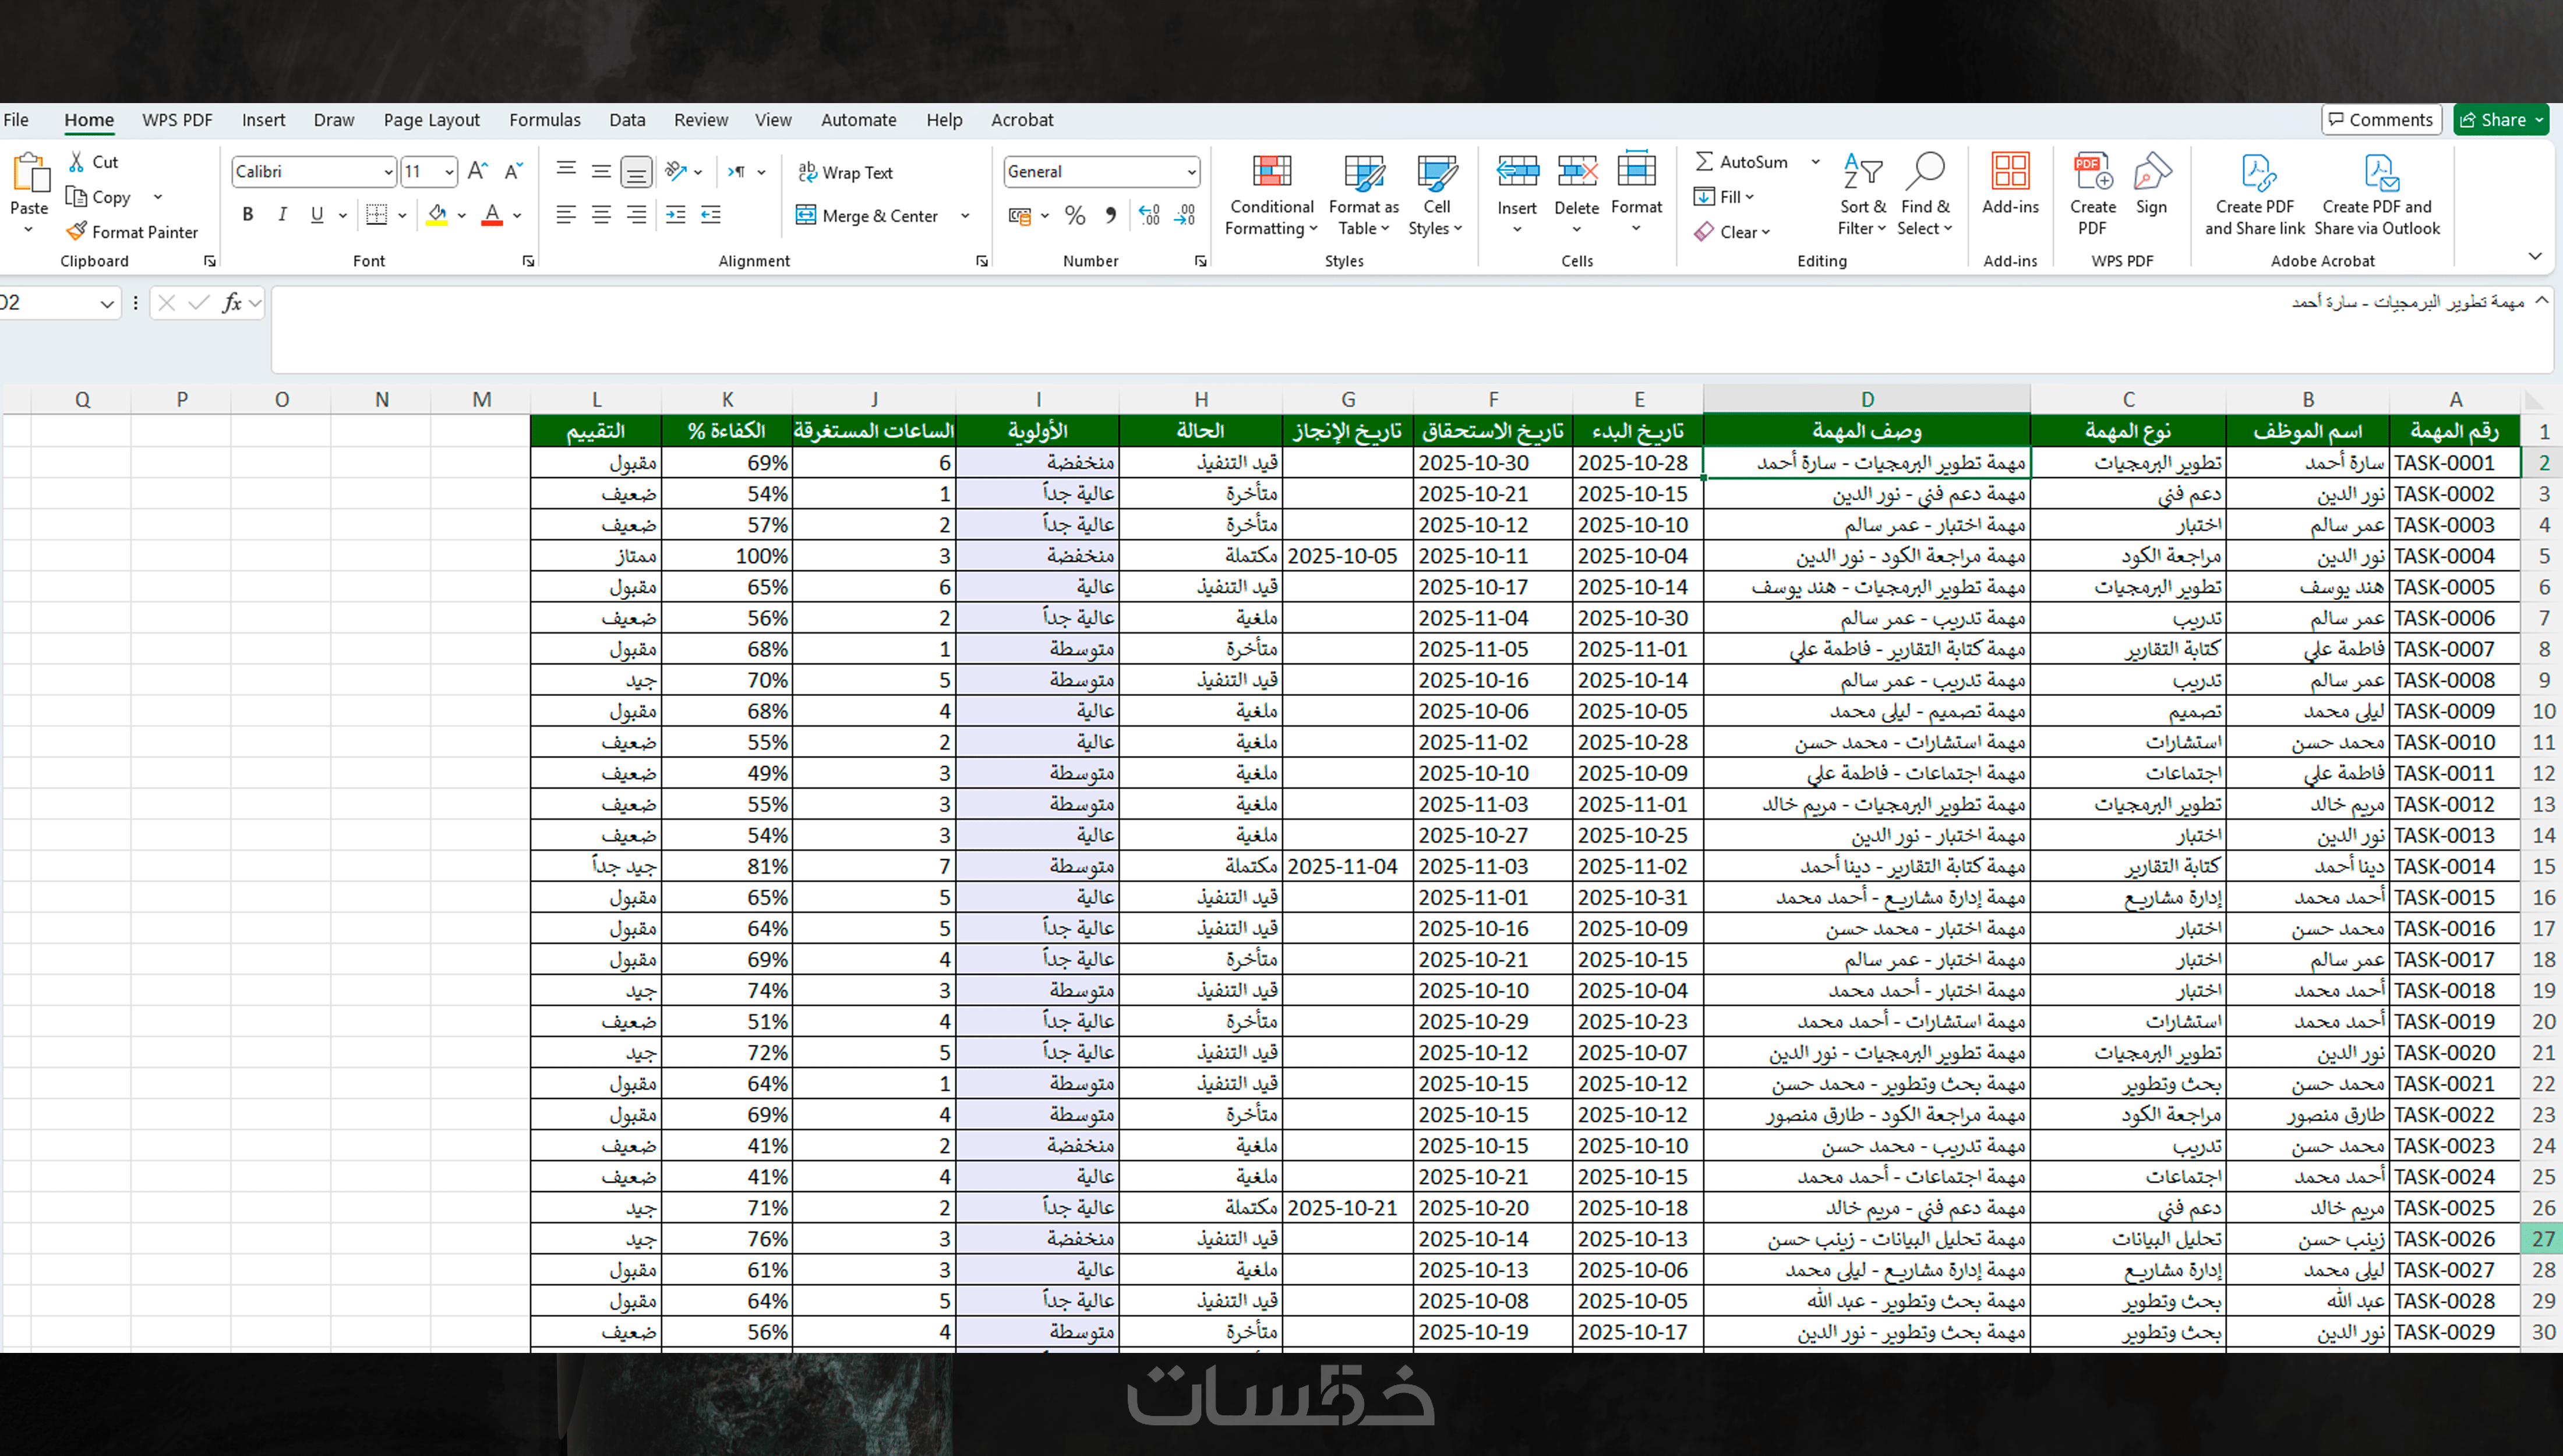Click the AutoSum sigma icon
This screenshot has width=2563, height=1456.
tap(1704, 161)
